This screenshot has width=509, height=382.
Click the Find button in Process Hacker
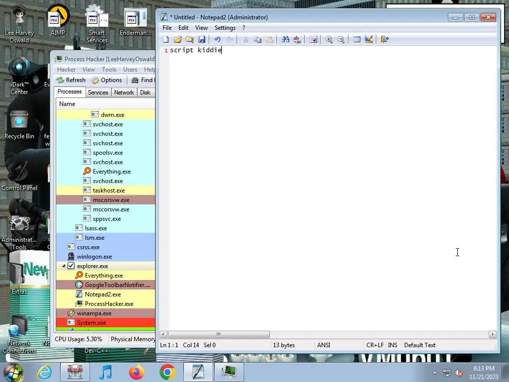[143, 80]
